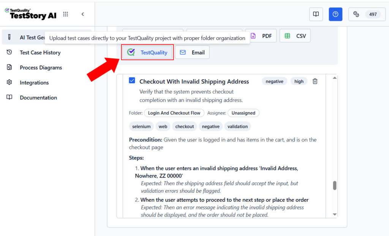Delete the Checkout With Invalid Shipping Address test

point(315,81)
